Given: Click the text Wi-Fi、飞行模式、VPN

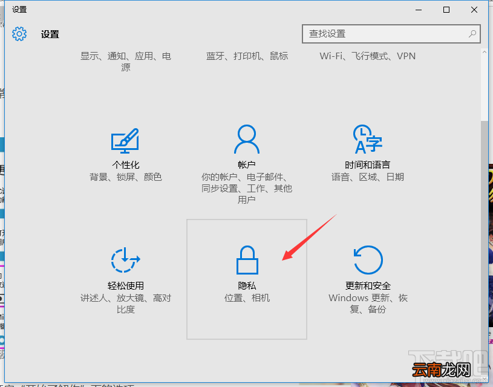Looking at the screenshot, I should coord(368,56).
